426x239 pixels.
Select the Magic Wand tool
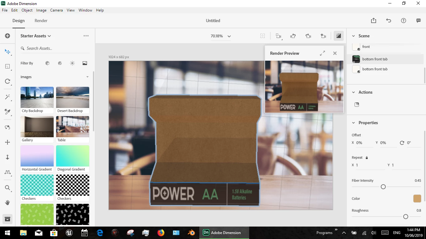7,97
